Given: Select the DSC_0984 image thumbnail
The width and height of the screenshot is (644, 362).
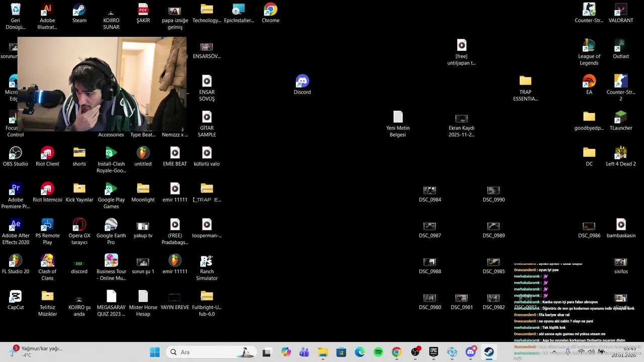Looking at the screenshot, I should [x=430, y=194].
